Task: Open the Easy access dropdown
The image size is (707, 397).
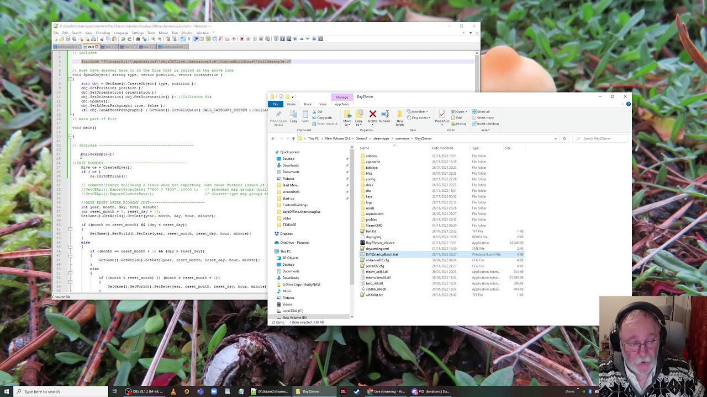Action: tap(419, 117)
